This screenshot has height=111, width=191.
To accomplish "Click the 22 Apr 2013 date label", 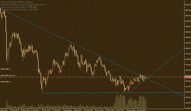I will 14,110.
